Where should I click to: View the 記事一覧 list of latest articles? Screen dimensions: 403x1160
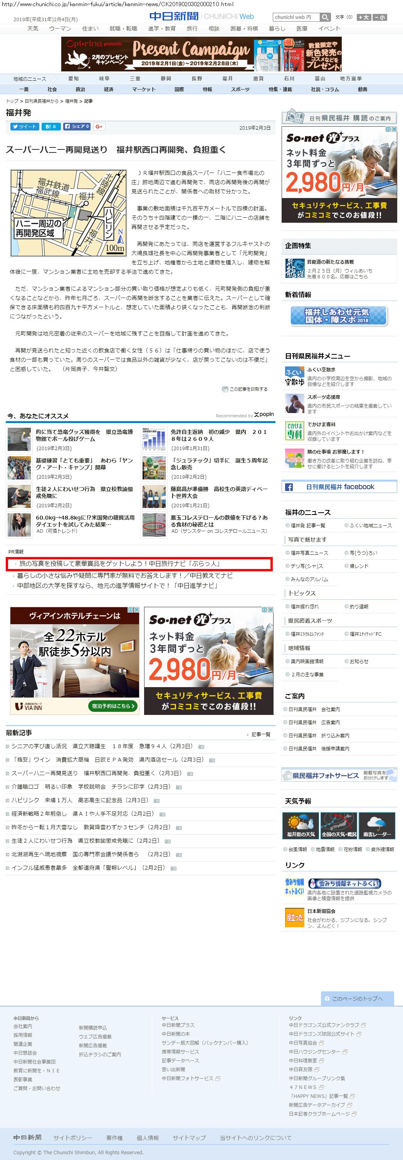click(x=260, y=735)
